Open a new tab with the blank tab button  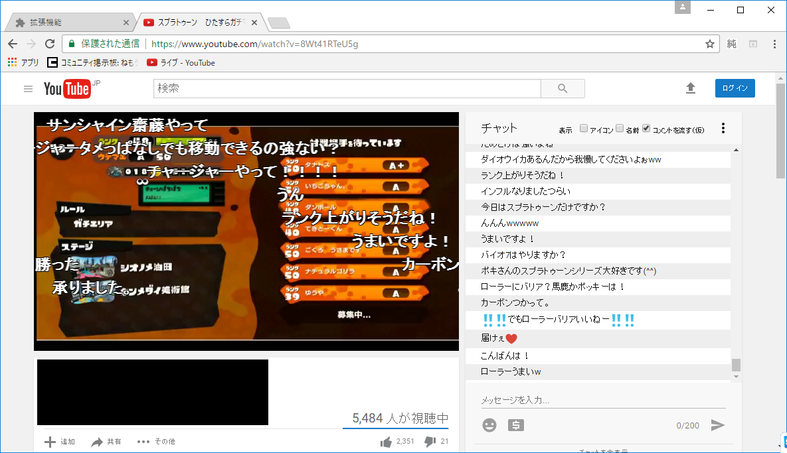tap(278, 23)
